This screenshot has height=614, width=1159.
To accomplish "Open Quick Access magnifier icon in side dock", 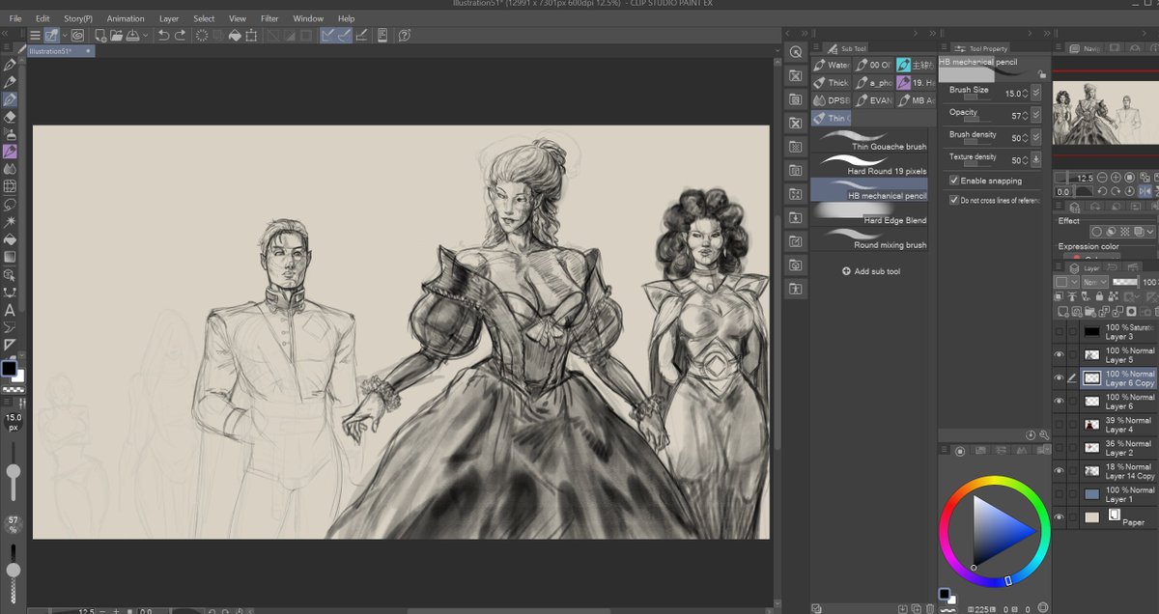I will [796, 52].
